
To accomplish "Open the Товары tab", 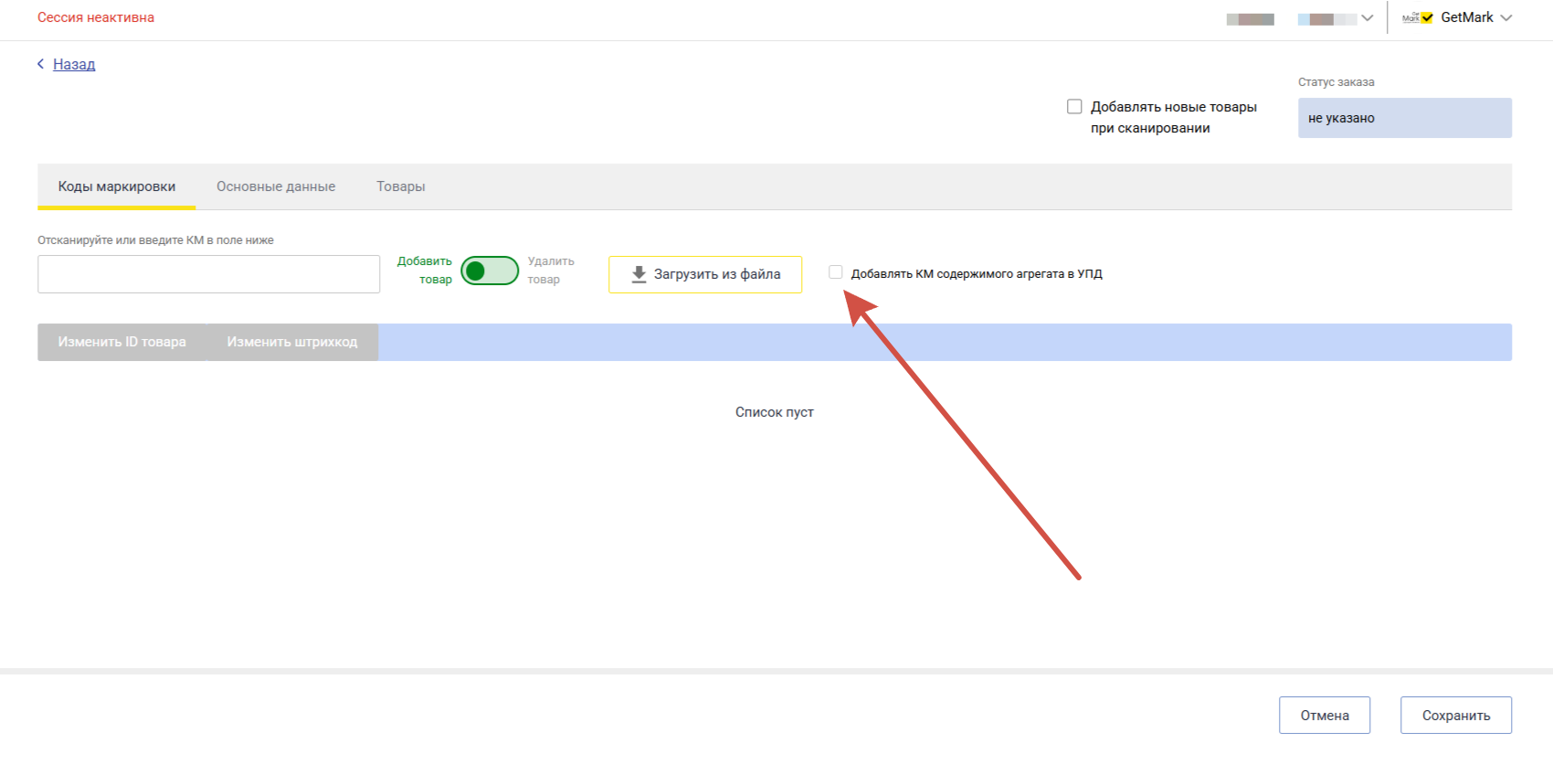I will [x=401, y=186].
